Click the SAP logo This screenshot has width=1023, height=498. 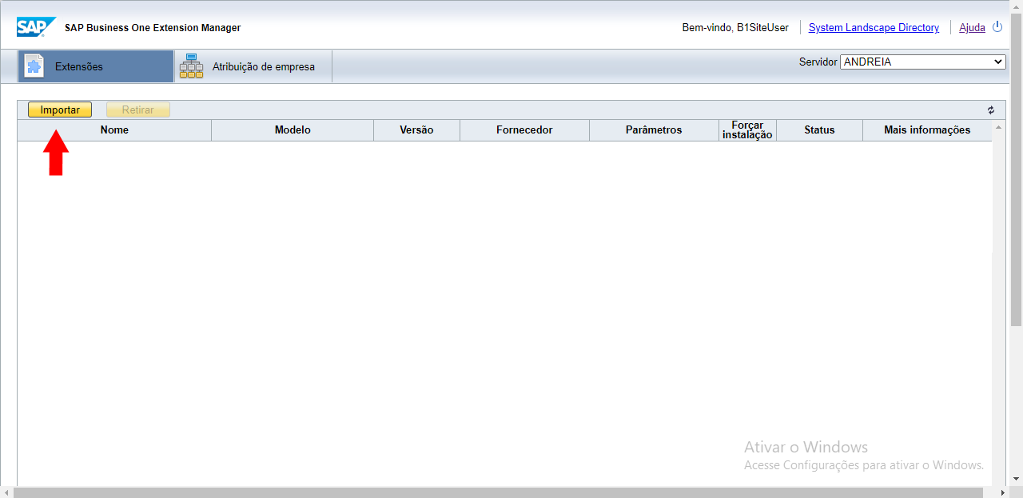tap(37, 27)
